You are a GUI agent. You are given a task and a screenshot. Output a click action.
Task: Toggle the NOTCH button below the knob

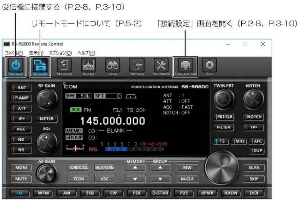[x=253, y=117]
